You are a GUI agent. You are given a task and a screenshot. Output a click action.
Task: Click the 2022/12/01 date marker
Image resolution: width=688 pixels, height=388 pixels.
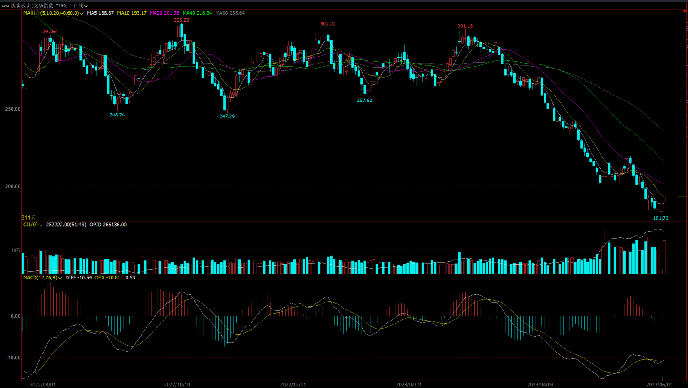[293, 385]
